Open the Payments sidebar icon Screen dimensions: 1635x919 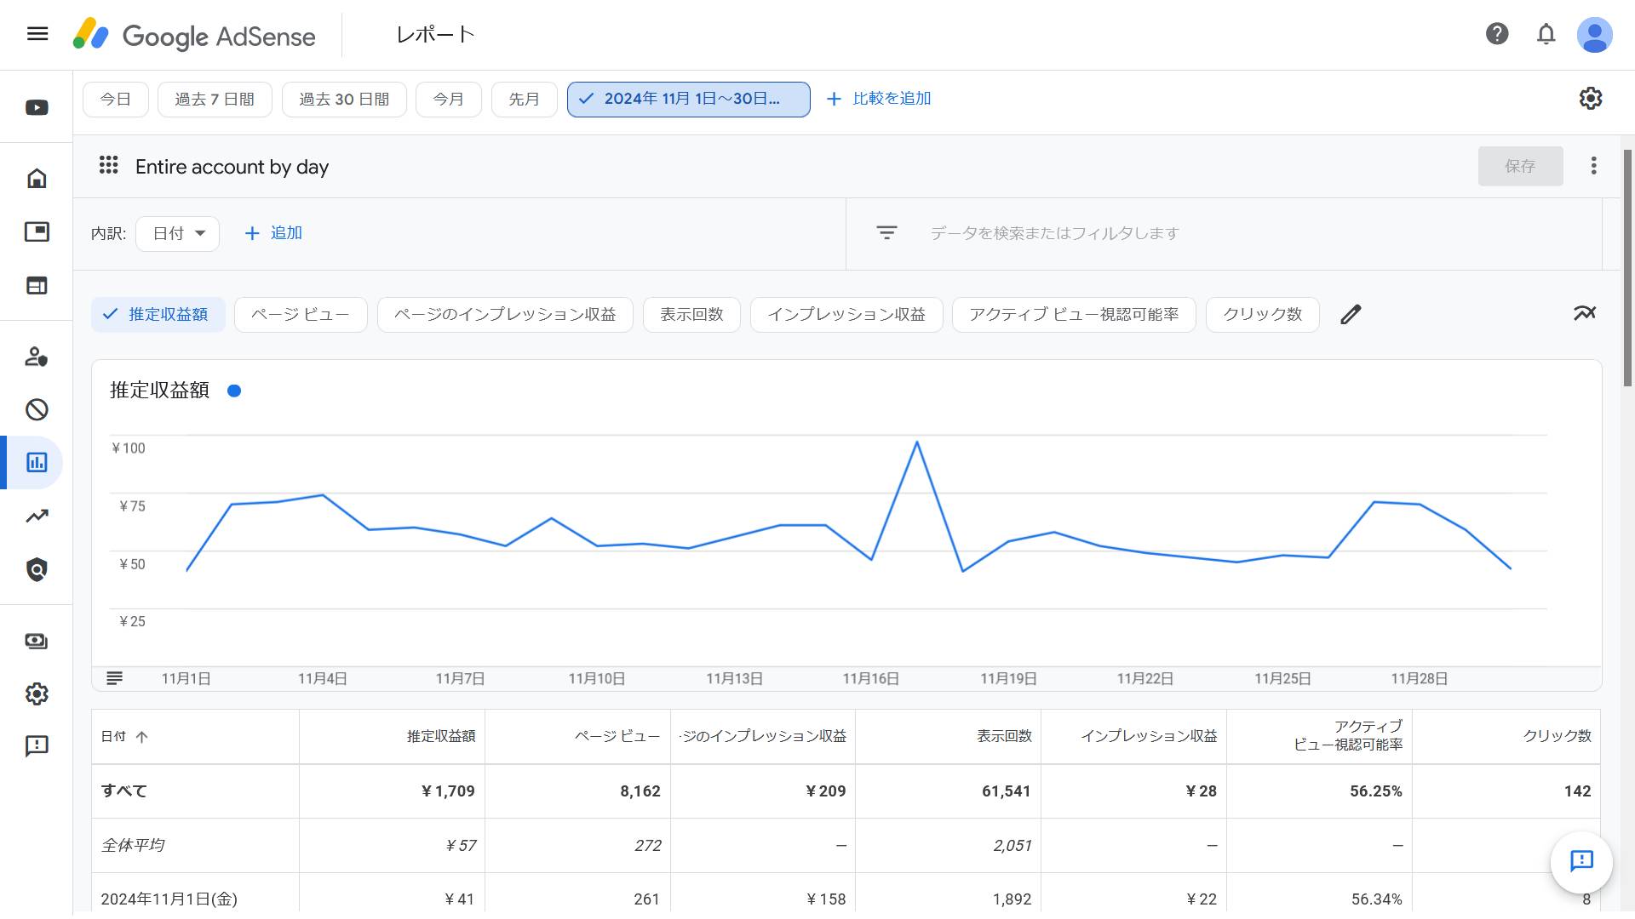[37, 641]
